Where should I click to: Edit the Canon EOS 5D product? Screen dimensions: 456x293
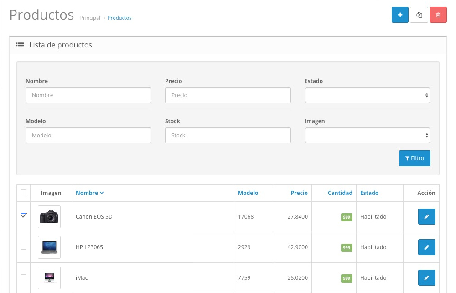click(x=426, y=217)
